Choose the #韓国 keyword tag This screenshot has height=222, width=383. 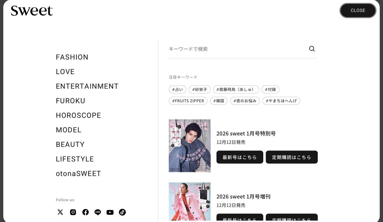tap(219, 101)
